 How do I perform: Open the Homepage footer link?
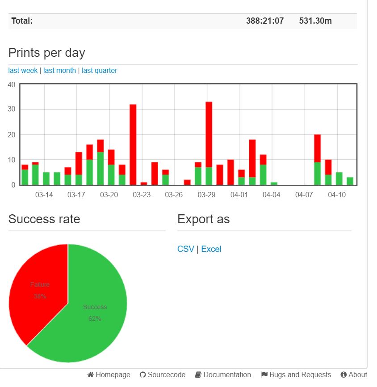[x=109, y=374]
